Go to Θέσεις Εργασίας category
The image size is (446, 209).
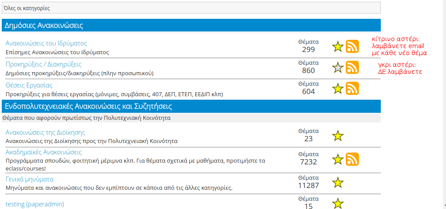tap(29, 85)
